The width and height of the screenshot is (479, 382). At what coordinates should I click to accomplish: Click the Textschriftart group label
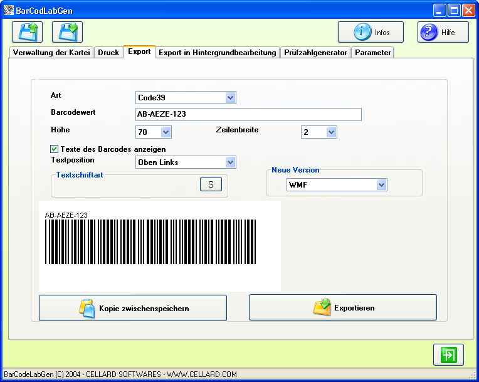pyautogui.click(x=80, y=175)
